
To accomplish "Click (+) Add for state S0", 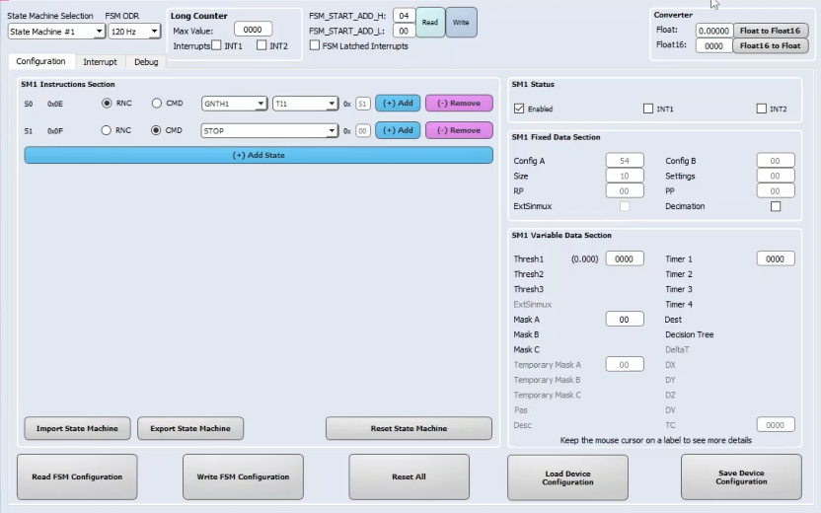I will (x=398, y=104).
